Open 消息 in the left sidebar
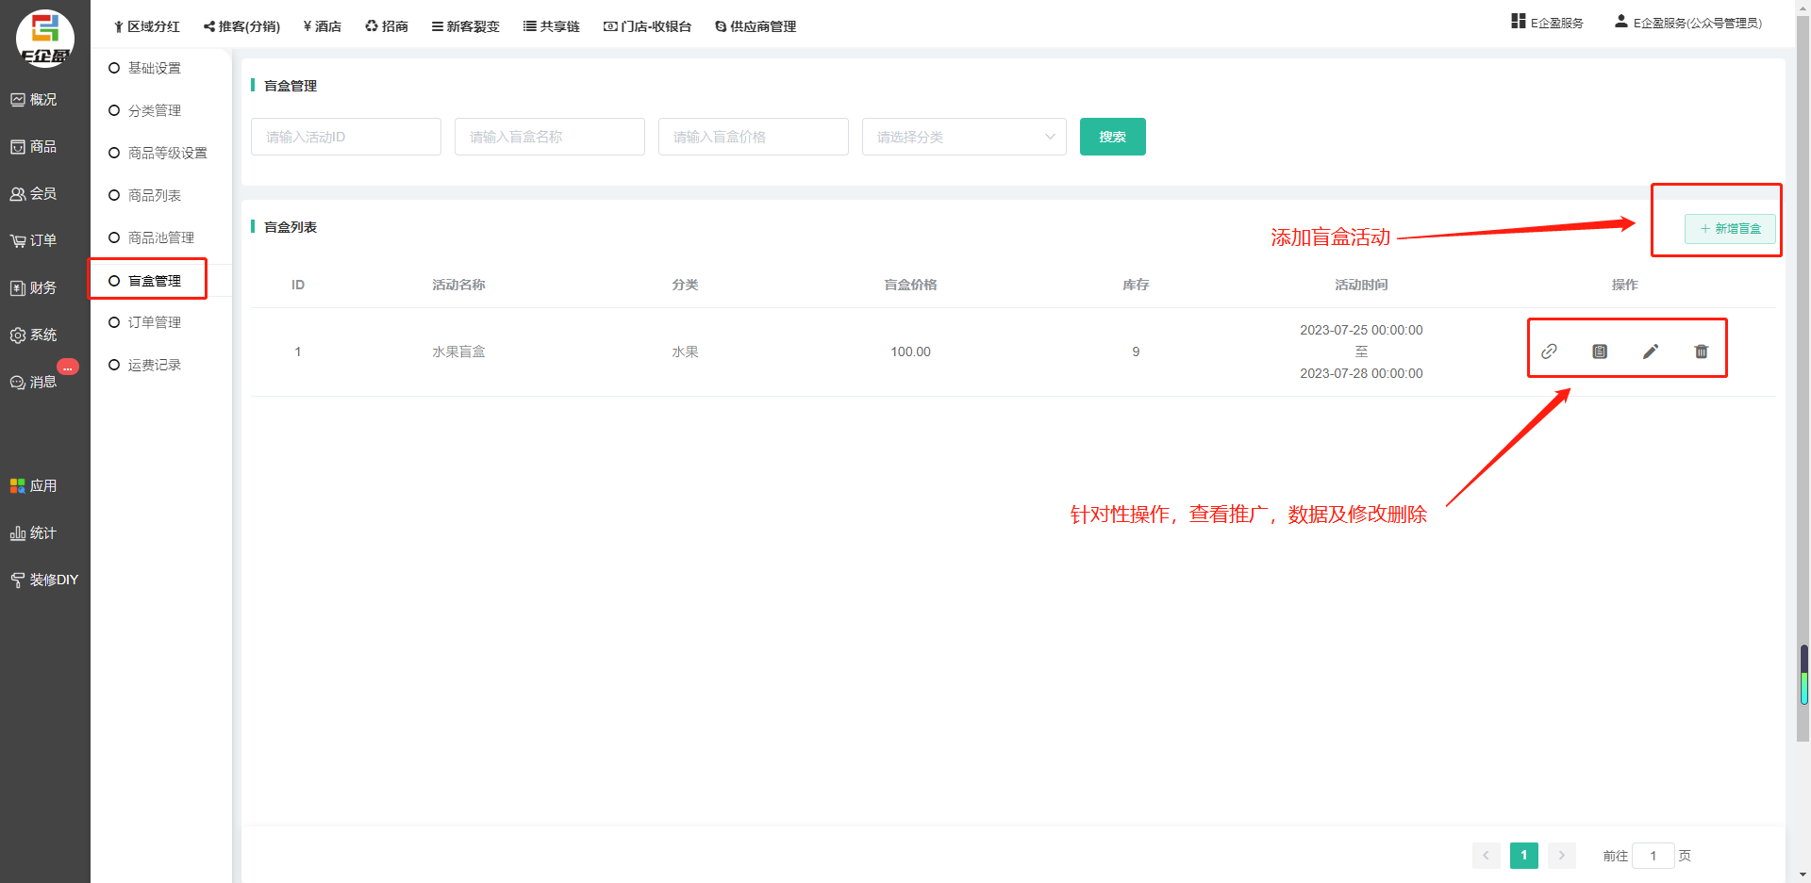 click(34, 382)
